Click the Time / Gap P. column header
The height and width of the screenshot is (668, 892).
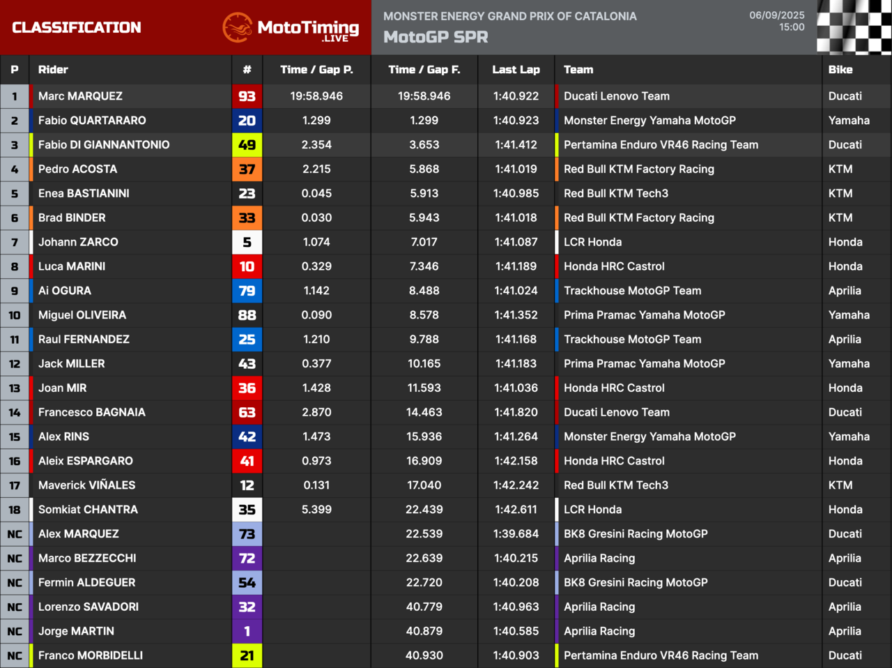click(x=316, y=70)
